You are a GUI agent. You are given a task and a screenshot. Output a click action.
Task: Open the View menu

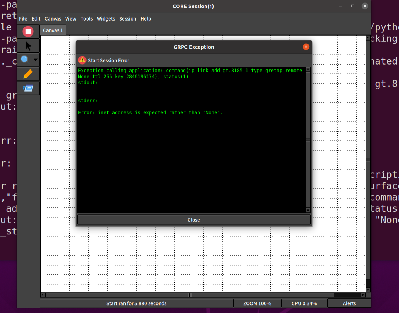pyautogui.click(x=71, y=19)
